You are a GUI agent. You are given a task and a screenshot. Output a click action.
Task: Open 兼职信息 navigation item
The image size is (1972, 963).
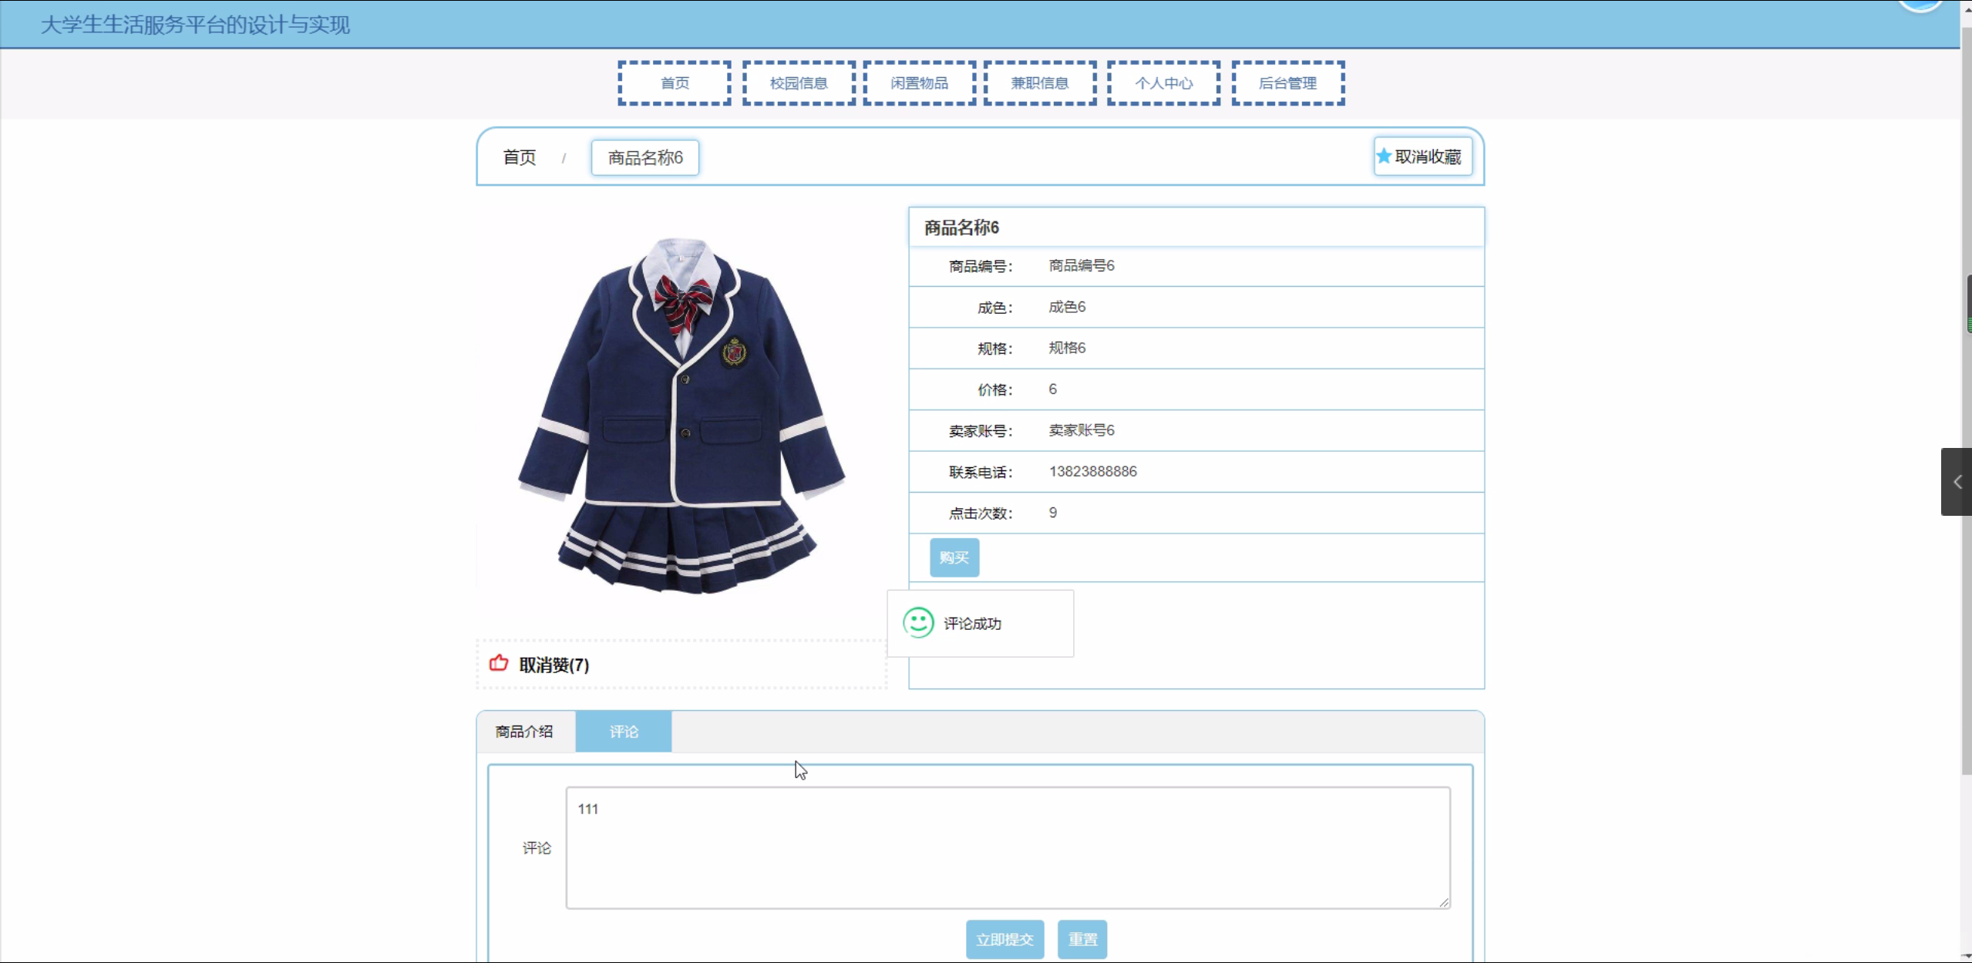click(1039, 83)
